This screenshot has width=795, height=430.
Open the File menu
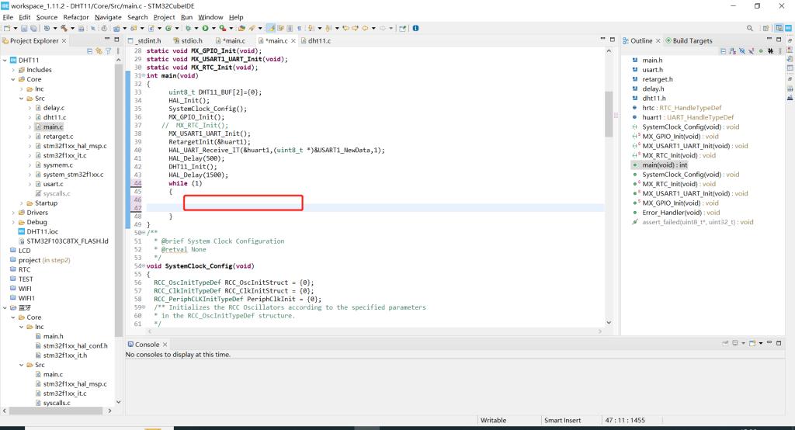[x=8, y=17]
